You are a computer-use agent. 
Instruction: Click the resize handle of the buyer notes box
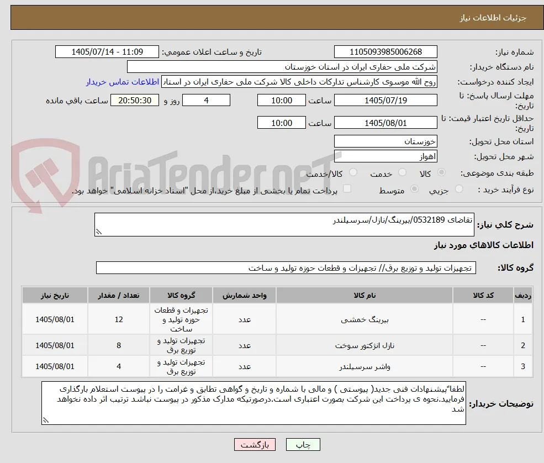(x=46, y=420)
